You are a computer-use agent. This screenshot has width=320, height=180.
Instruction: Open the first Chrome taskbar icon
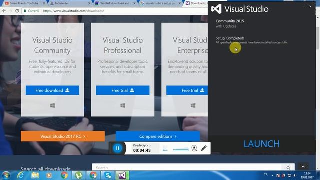[64, 175]
